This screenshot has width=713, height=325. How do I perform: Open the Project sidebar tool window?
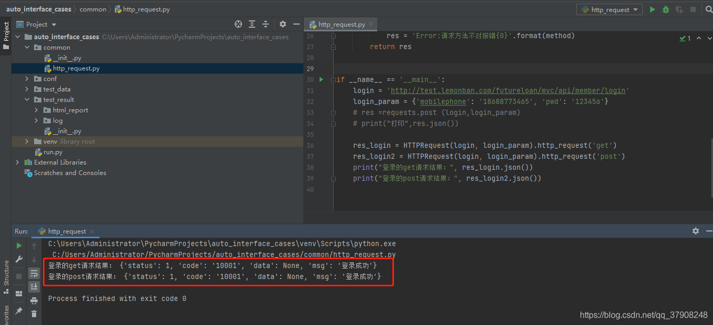pyautogui.click(x=6, y=36)
